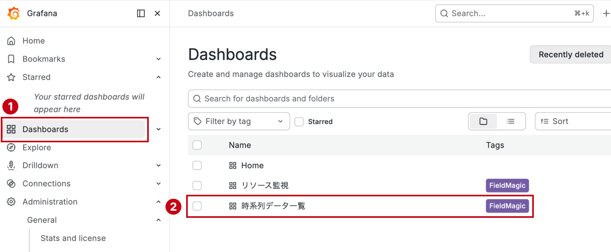Check the box for Home dashboard
The width and height of the screenshot is (611, 252).
coord(197,165)
